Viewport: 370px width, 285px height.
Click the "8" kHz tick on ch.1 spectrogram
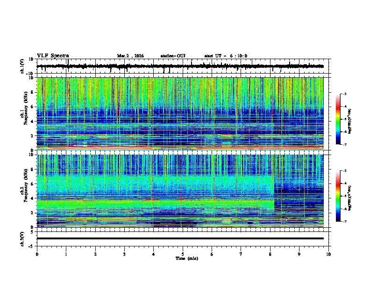tap(33, 92)
